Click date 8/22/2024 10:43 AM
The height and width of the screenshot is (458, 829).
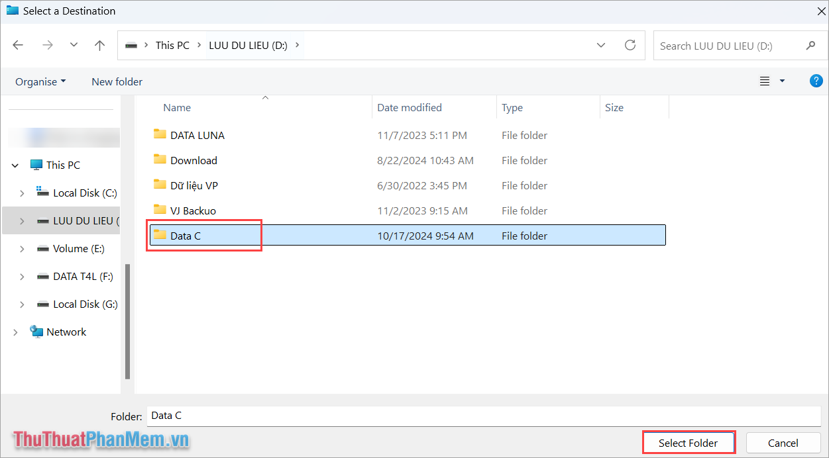pyautogui.click(x=425, y=160)
